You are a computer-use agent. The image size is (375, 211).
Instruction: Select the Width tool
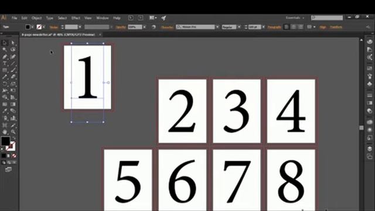point(5,90)
